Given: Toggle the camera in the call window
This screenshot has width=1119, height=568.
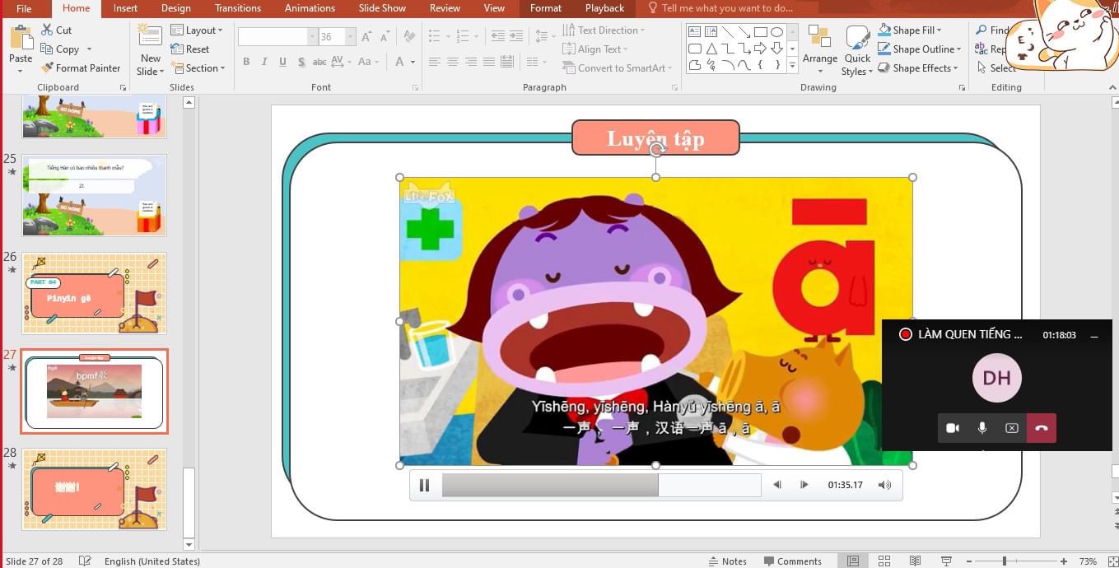Looking at the screenshot, I should (953, 428).
